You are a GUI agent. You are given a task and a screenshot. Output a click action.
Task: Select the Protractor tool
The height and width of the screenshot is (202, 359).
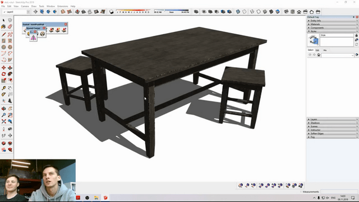(4, 95)
